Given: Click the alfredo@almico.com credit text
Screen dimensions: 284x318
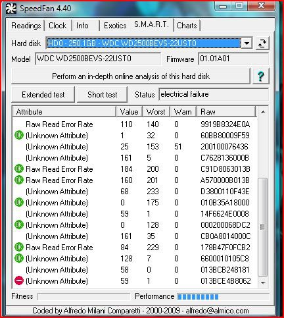Looking at the screenshot, I should 217,311.
